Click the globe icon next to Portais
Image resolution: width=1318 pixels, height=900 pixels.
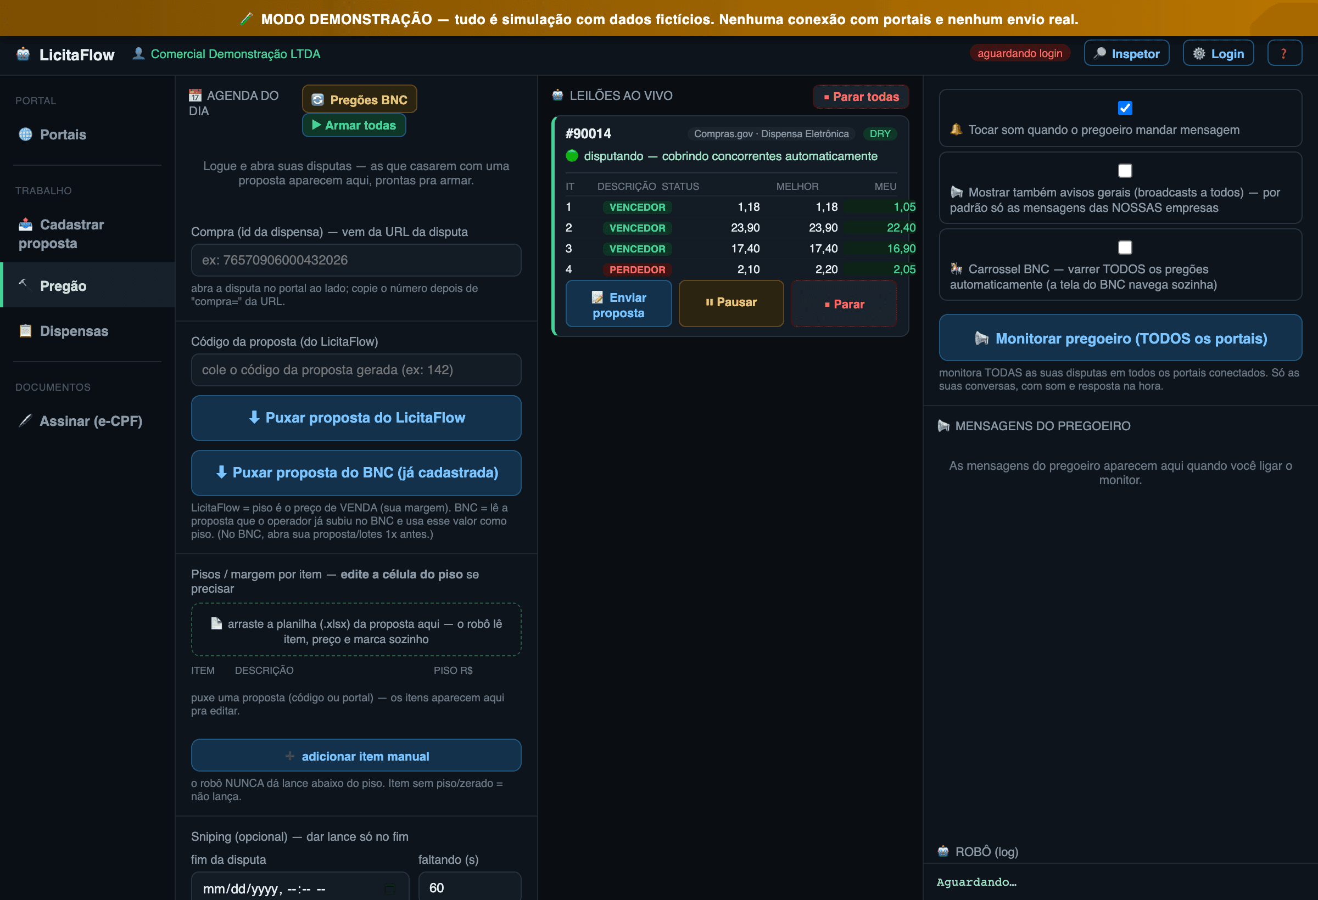[x=25, y=134]
